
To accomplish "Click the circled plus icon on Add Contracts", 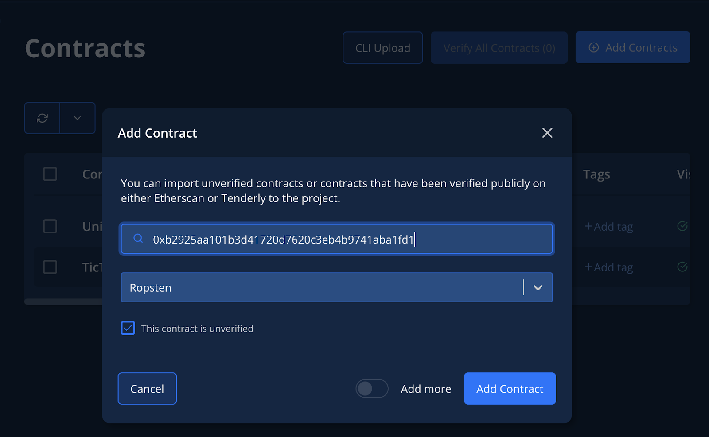I will (593, 47).
